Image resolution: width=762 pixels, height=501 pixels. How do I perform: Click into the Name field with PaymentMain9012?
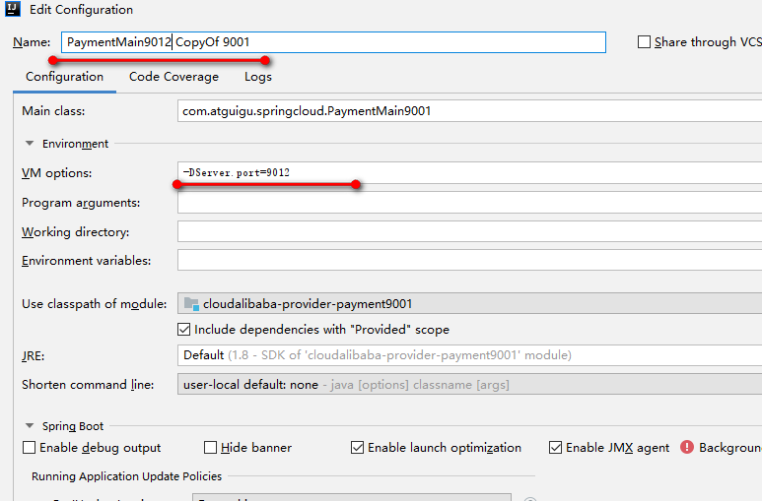[333, 42]
